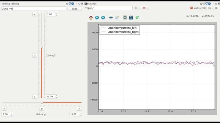Screen dimensions: 220x123
Task: Open the green checkmark axis editor
Action: 137,17
